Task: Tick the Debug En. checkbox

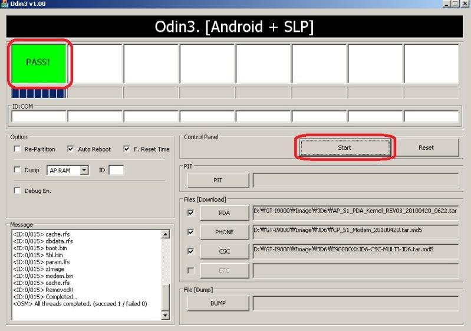Action: pyautogui.click(x=18, y=191)
